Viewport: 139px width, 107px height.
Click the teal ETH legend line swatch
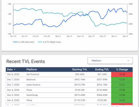[40, 42]
